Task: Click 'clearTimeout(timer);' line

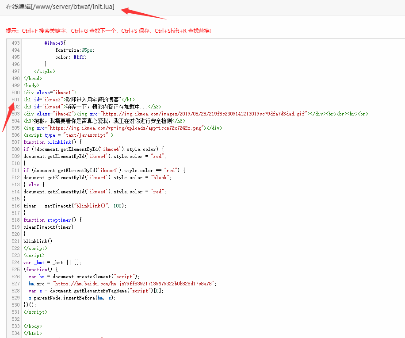Action: (50, 227)
